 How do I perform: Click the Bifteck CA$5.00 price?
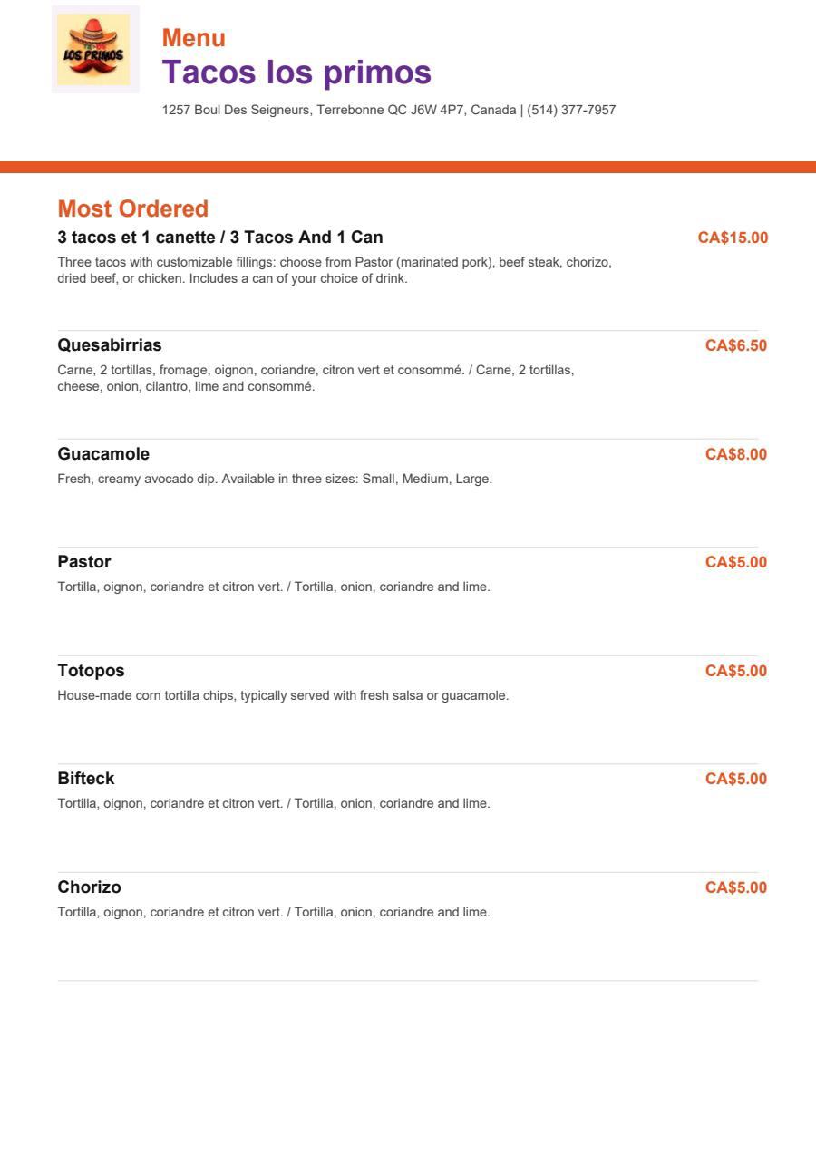[736, 779]
